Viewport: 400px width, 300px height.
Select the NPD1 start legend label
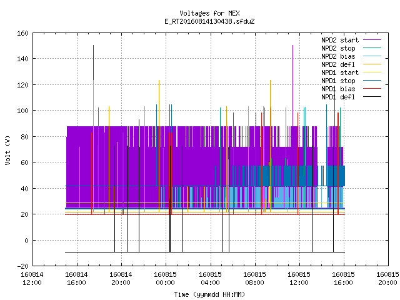340,72
